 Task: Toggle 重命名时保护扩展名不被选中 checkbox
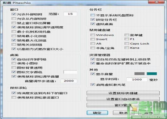coord(93,63)
